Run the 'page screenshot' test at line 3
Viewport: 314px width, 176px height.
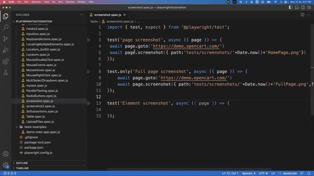click(88, 40)
